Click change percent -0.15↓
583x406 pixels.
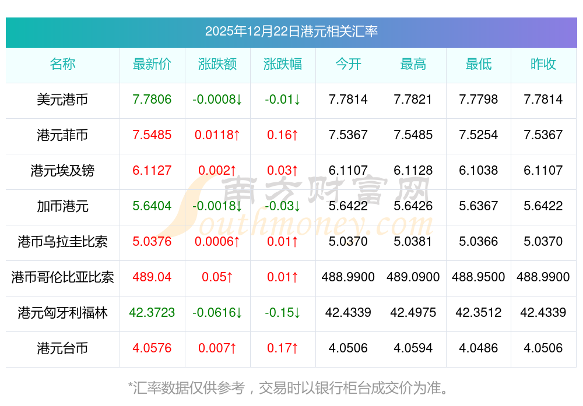(x=283, y=312)
